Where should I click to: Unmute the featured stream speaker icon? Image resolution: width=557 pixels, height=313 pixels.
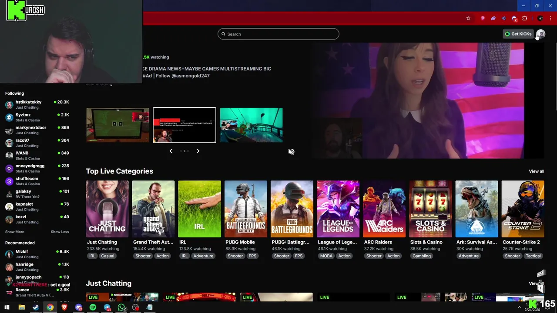(291, 152)
